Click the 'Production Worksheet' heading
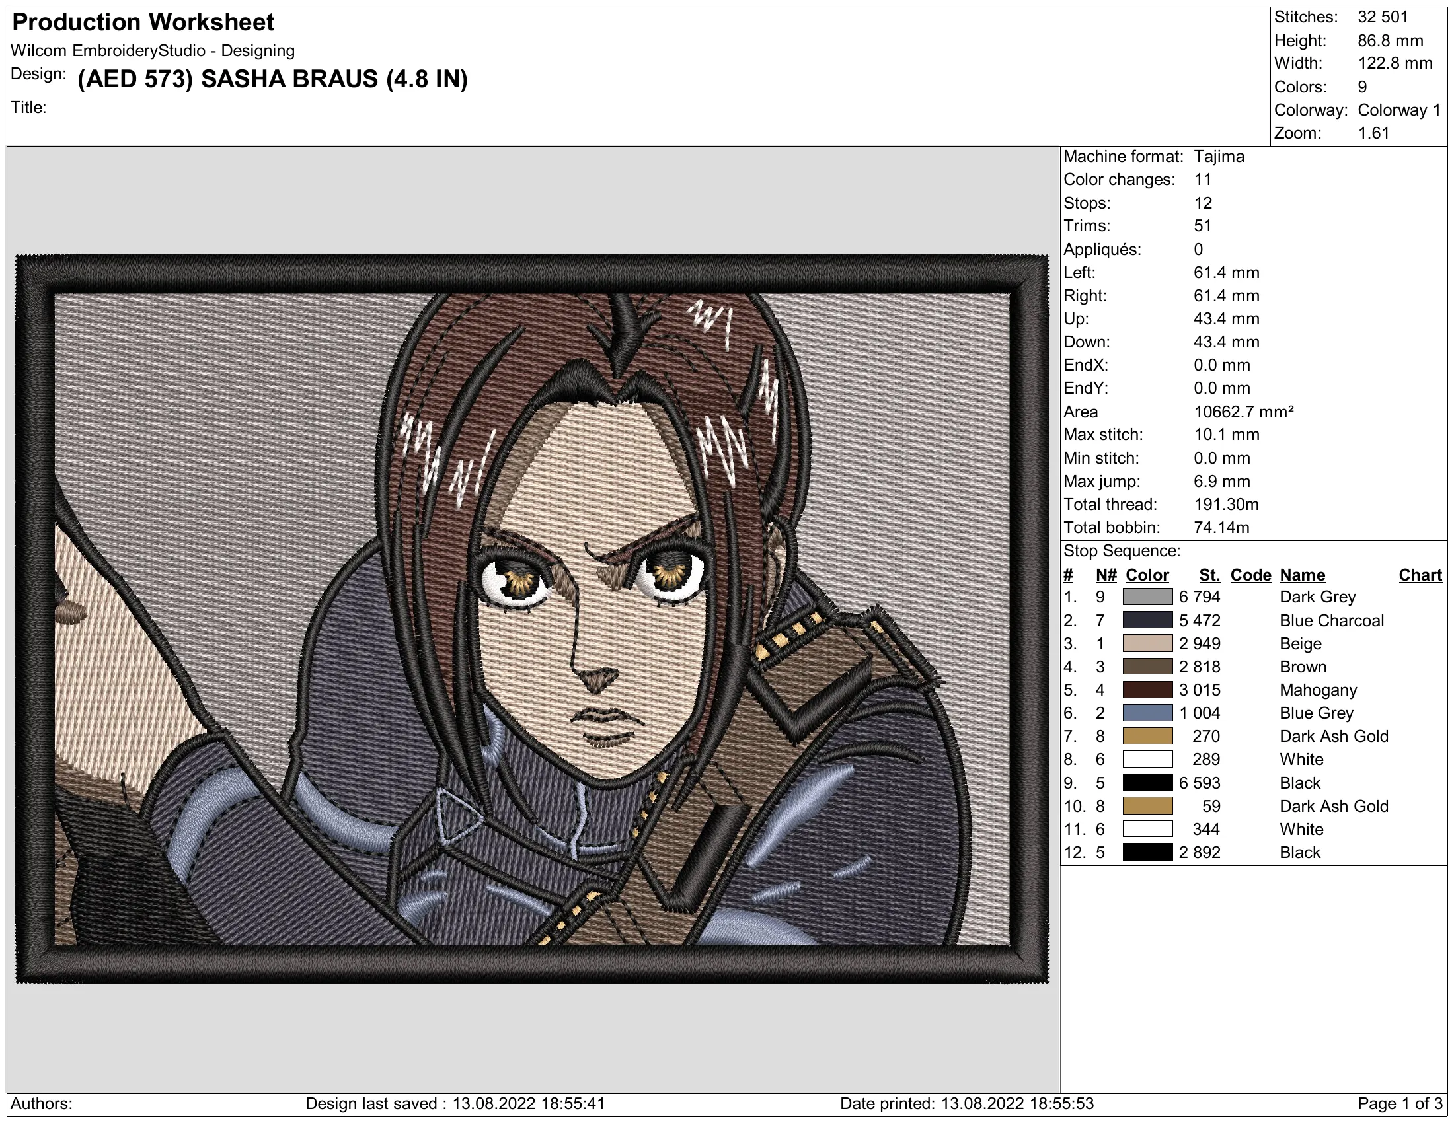The width and height of the screenshot is (1454, 1123). pos(143,22)
